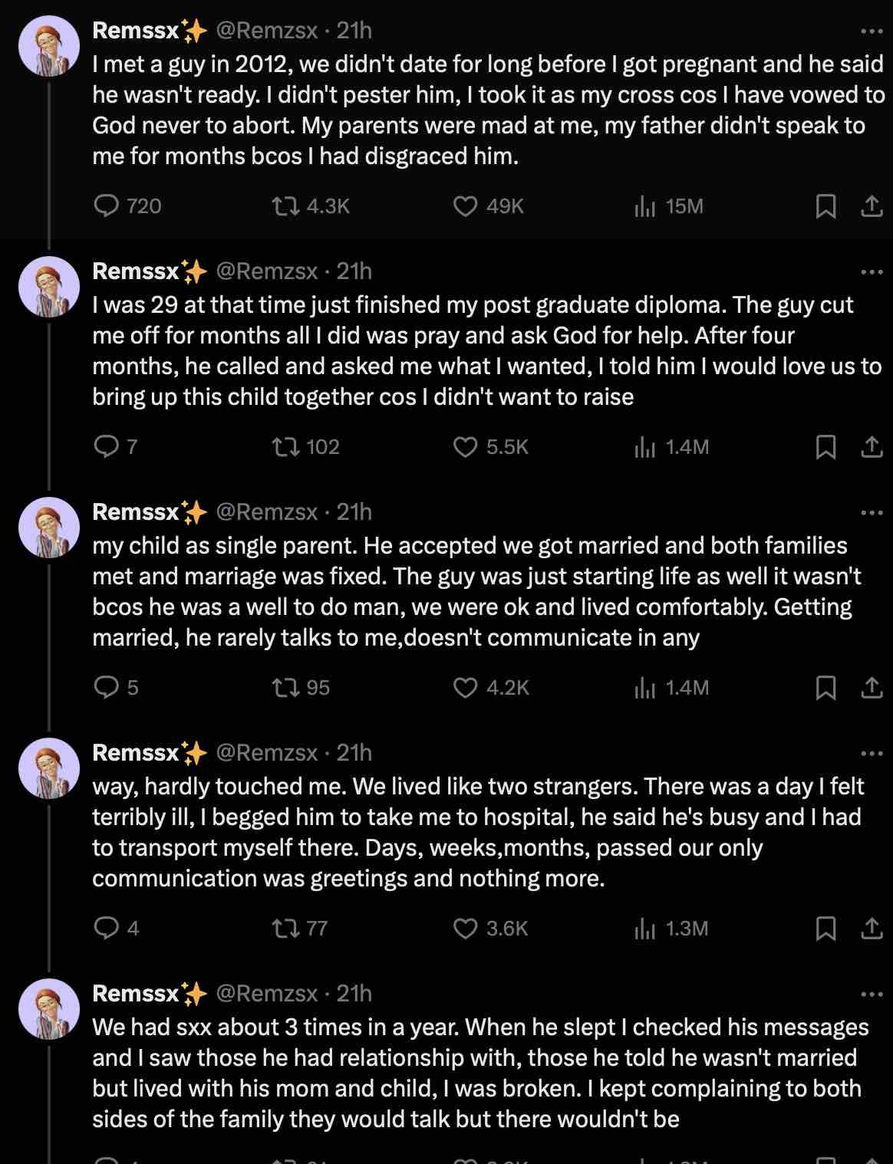This screenshot has width=893, height=1164.
Task: Open Remssx avatar on the third tweet
Action: click(x=49, y=528)
